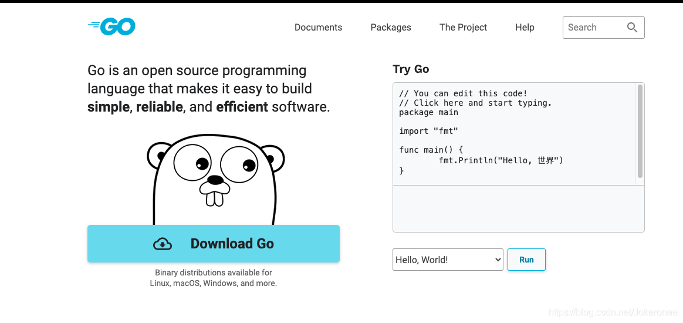Click the Download Go button
The image size is (683, 323).
coord(214,244)
